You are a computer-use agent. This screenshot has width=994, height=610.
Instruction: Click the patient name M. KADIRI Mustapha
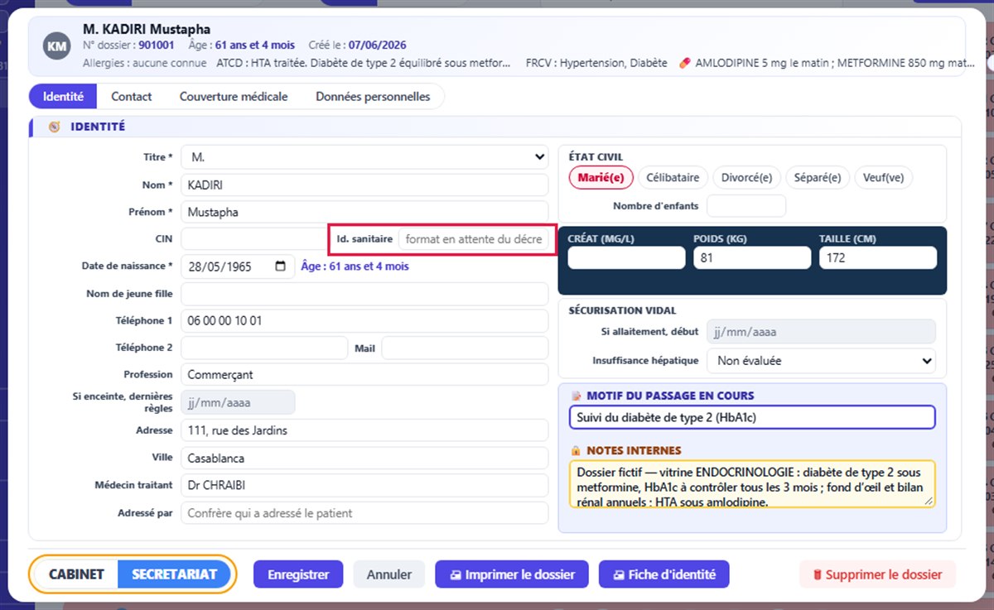[x=147, y=30]
